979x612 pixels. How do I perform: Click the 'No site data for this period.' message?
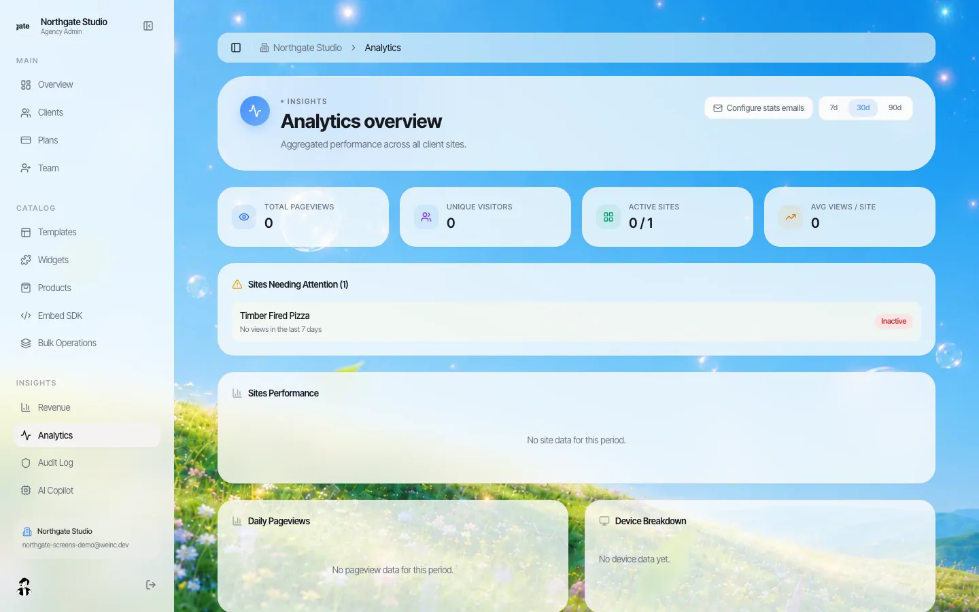[x=577, y=441]
